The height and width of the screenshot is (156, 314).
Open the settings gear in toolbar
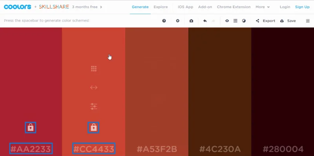pyautogui.click(x=178, y=21)
